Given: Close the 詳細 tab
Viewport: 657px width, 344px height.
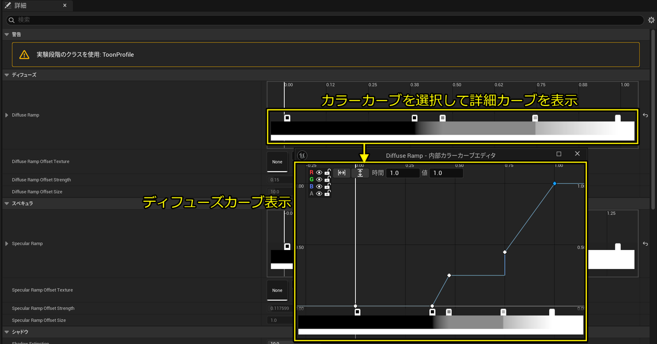Looking at the screenshot, I should pyautogui.click(x=65, y=5).
